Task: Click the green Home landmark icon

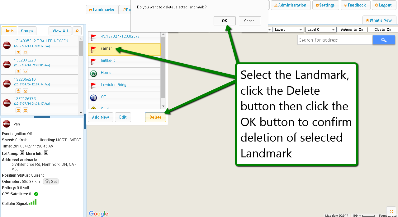Action: [x=93, y=74]
